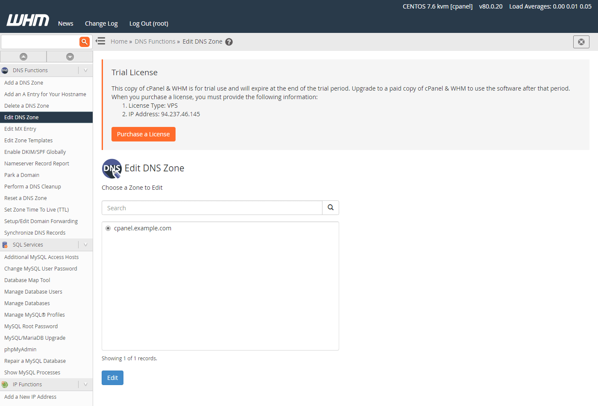
Task: Click the zone Search input field
Action: coord(212,208)
